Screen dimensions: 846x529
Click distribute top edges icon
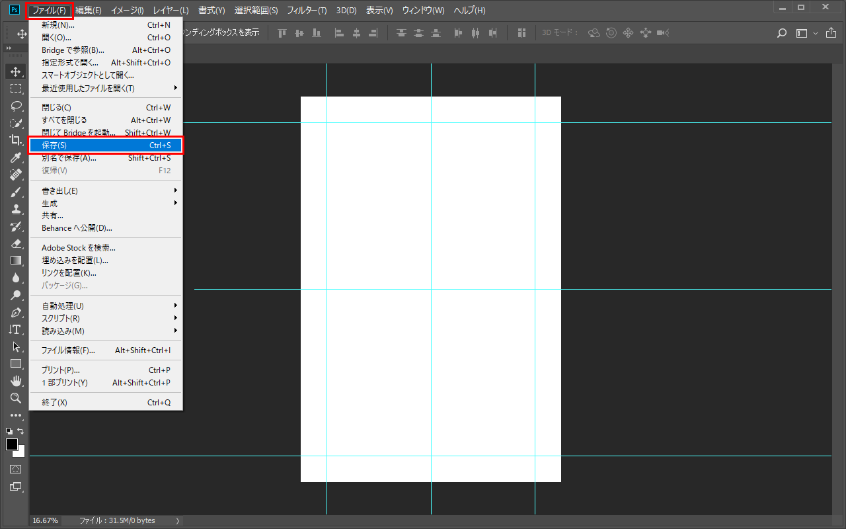click(402, 32)
